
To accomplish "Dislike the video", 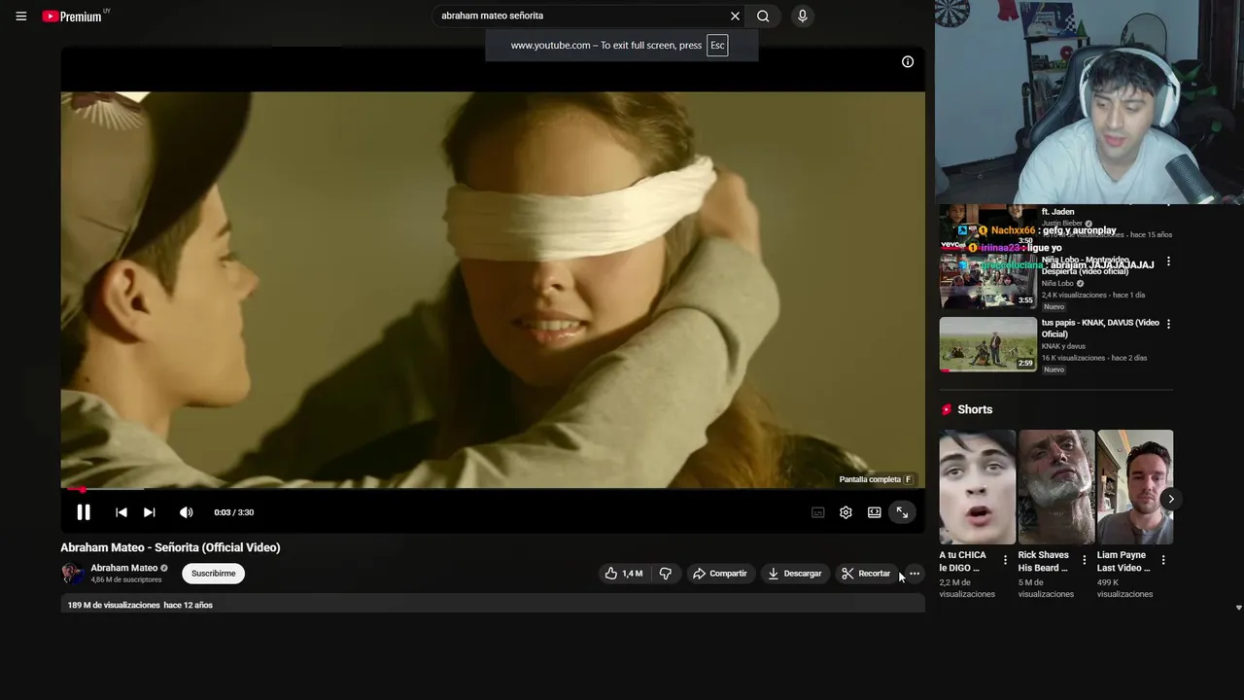I will [x=666, y=574].
